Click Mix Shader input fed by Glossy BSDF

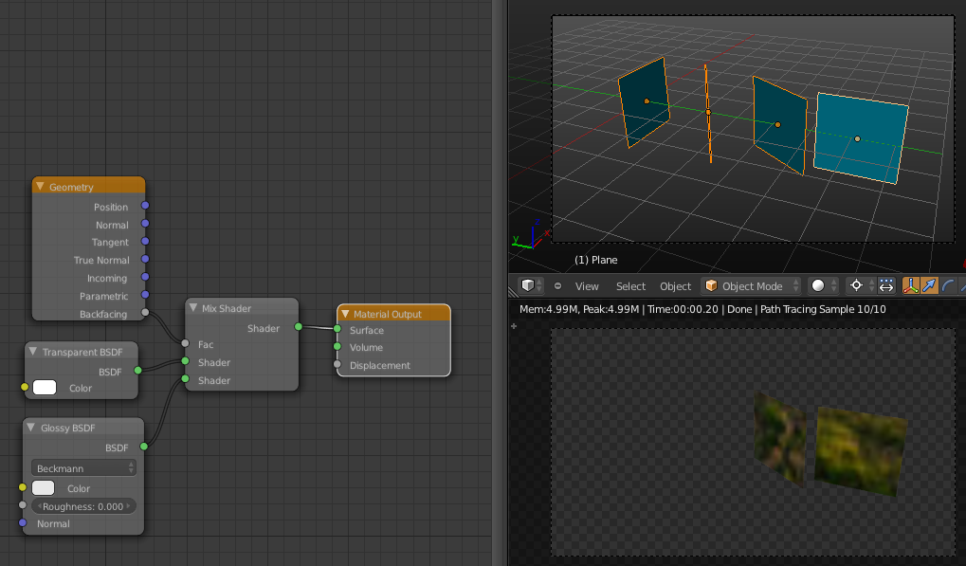pyautogui.click(x=186, y=379)
